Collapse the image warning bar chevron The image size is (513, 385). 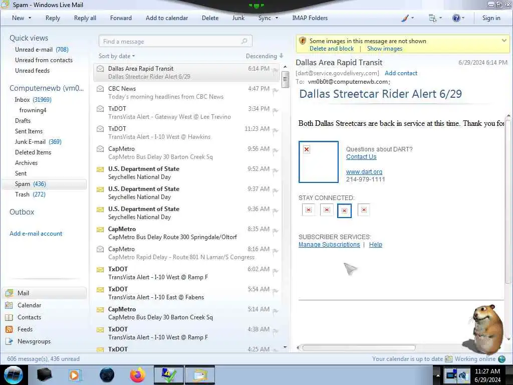pos(504,41)
